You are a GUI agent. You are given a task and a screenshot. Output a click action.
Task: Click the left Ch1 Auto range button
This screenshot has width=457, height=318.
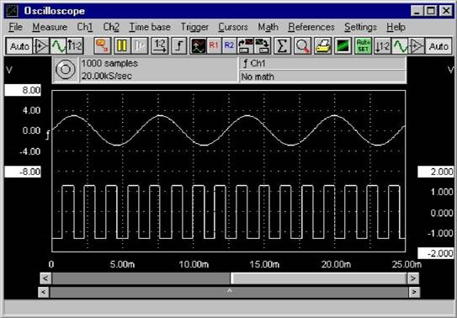click(x=19, y=46)
